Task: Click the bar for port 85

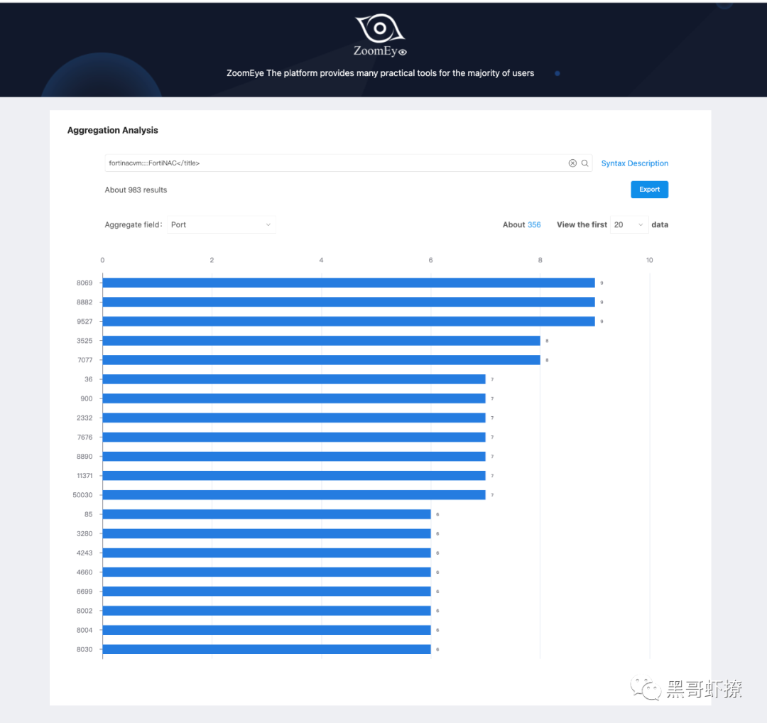Action: pos(266,514)
